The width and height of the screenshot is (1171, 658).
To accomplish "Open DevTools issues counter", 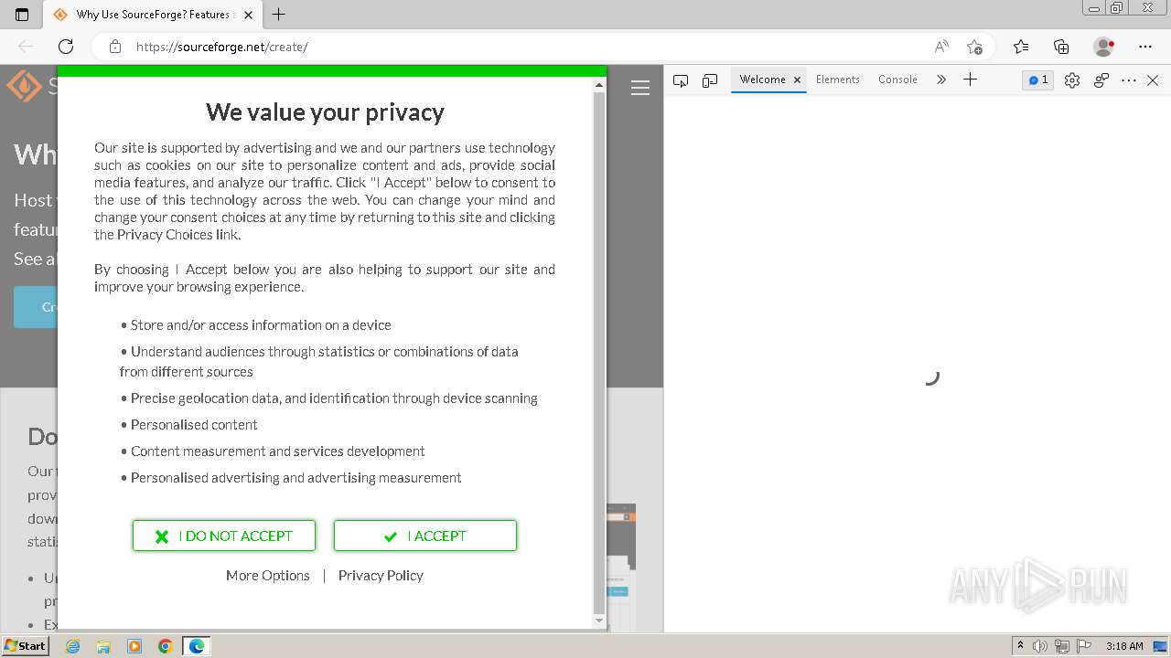I will [x=1038, y=80].
